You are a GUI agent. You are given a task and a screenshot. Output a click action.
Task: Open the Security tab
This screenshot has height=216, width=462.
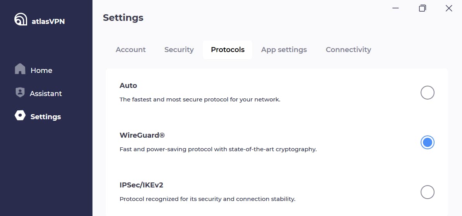point(179,50)
